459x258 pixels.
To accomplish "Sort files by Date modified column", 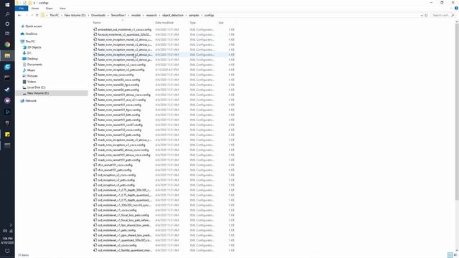I will 164,22.
